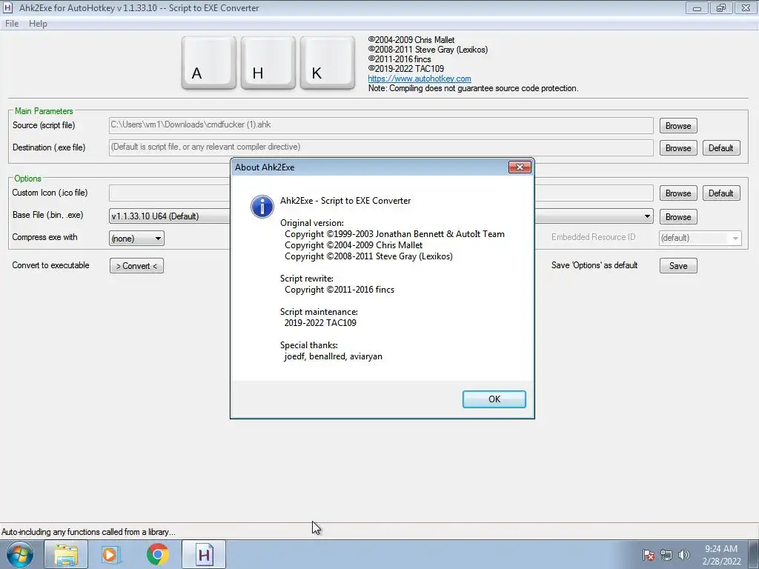The height and width of the screenshot is (569, 759).
Task: Click the A key logo image
Action: coord(208,63)
